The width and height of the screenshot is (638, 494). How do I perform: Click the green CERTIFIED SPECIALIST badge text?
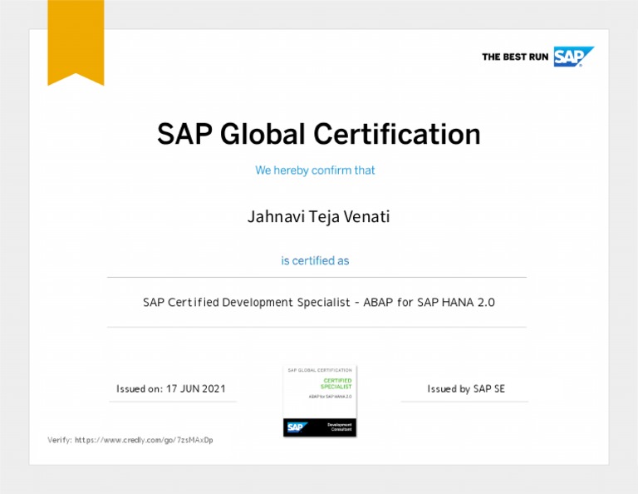(x=336, y=383)
